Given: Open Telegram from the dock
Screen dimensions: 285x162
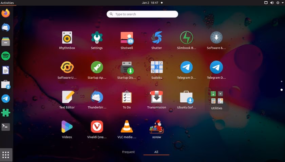Looking at the screenshot, I should coord(6,99).
